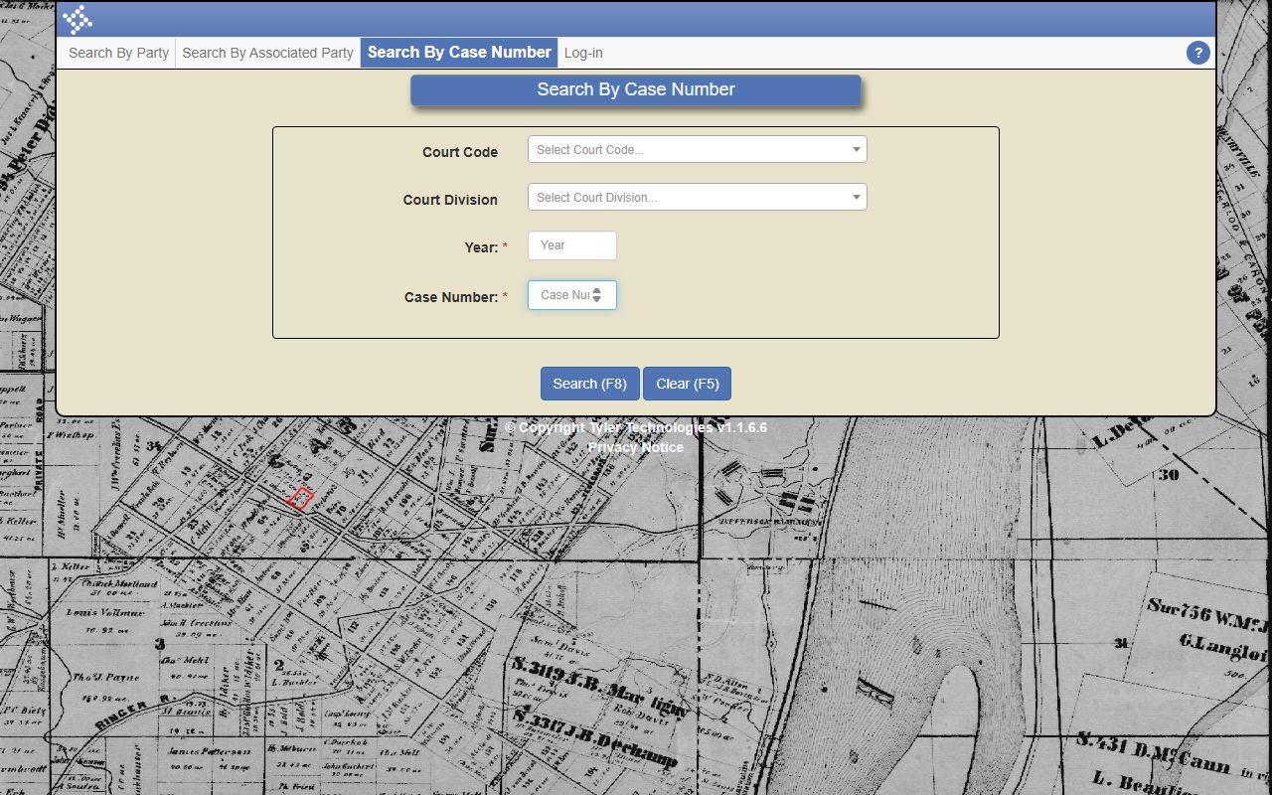The height and width of the screenshot is (795, 1272).
Task: Open the Privacy Notice link
Action: click(x=635, y=447)
